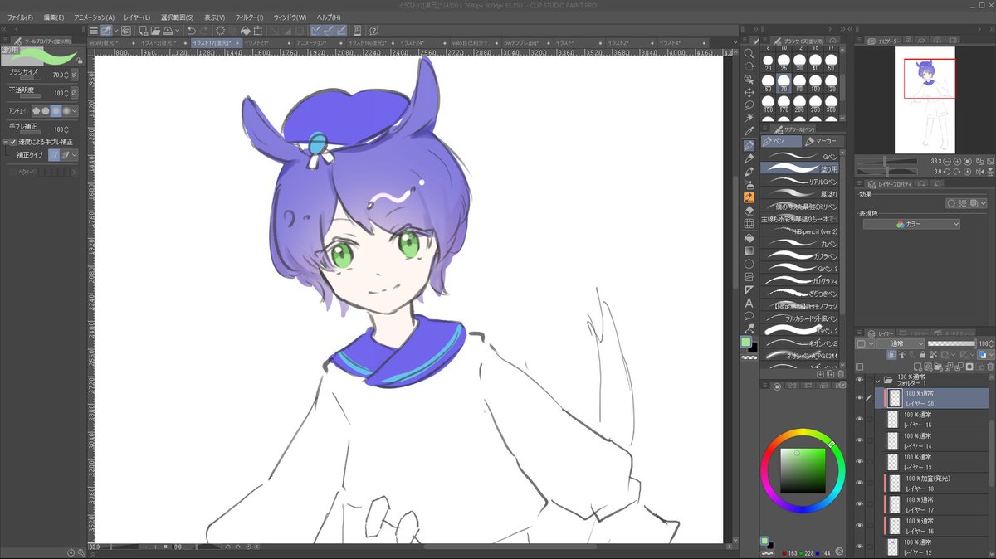Click the brush size 70.0 value field

pos(59,75)
